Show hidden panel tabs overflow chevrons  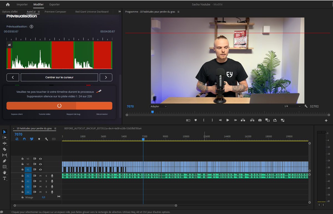(120, 12)
